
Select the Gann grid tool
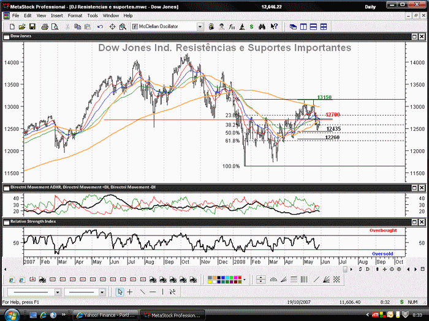click(x=336, y=279)
